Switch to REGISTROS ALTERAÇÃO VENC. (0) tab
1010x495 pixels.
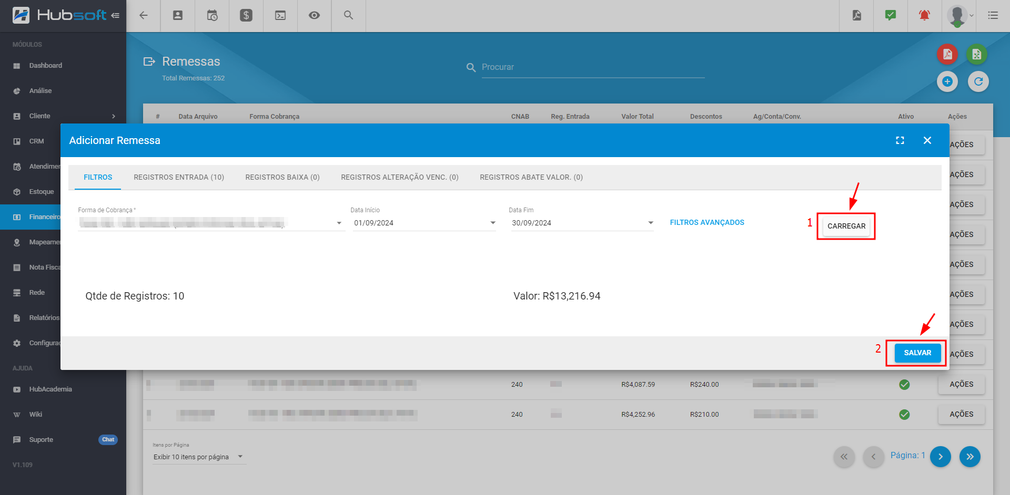(400, 177)
